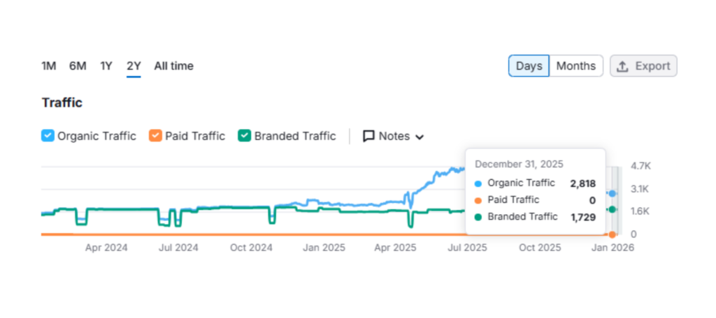Expand the Notes dropdown chevron

420,137
